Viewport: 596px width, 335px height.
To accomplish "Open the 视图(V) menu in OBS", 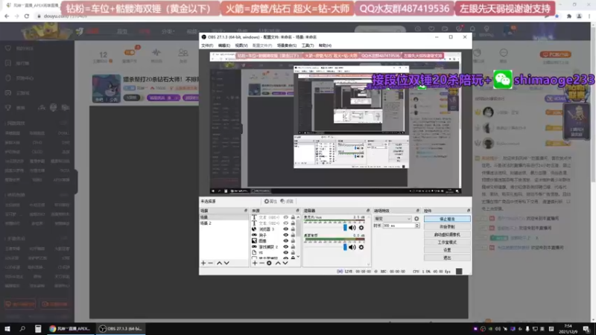I will click(241, 45).
